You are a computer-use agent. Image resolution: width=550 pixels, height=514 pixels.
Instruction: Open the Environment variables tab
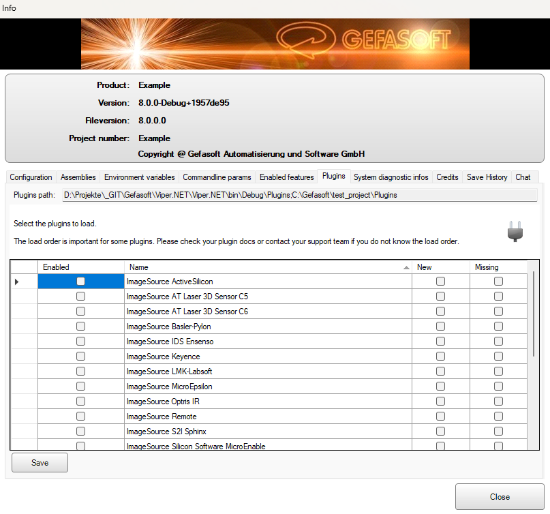139,177
